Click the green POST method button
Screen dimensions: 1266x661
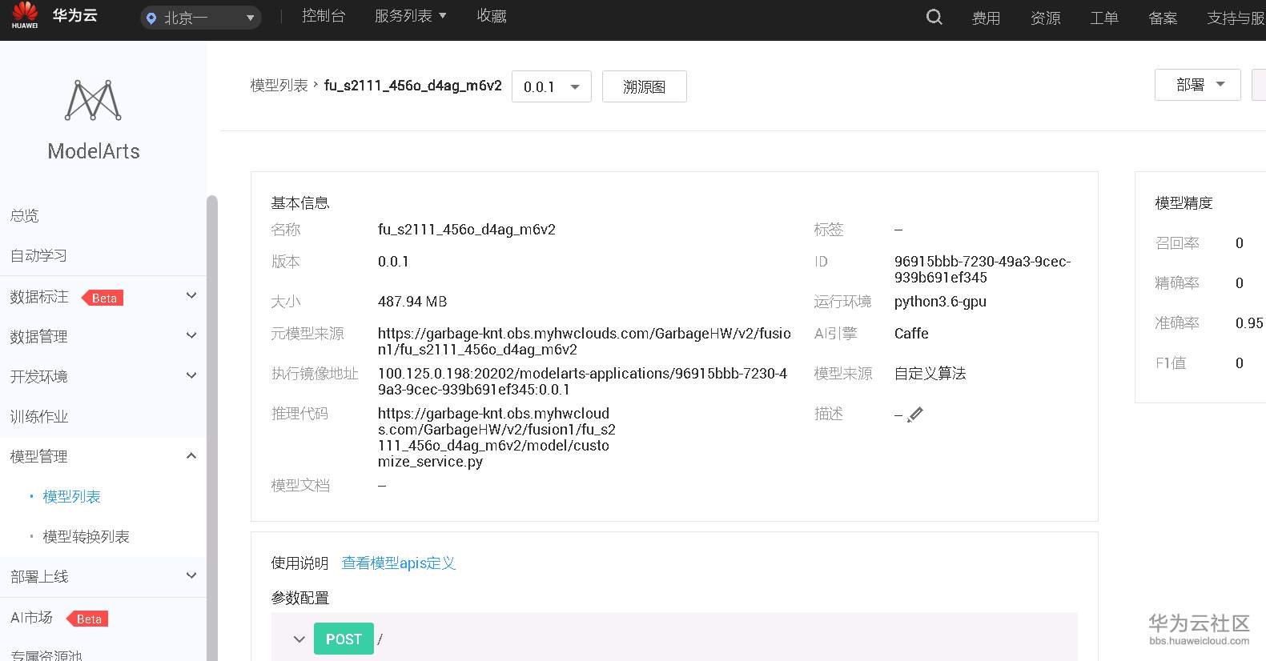(344, 639)
